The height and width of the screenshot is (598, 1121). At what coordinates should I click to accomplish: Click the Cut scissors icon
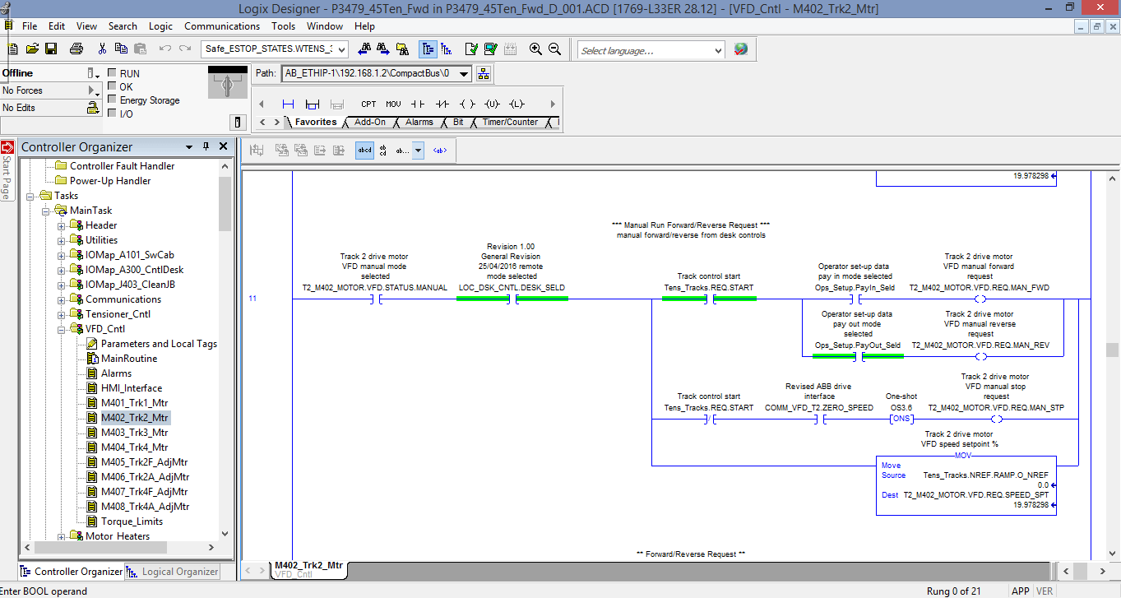pyautogui.click(x=102, y=49)
